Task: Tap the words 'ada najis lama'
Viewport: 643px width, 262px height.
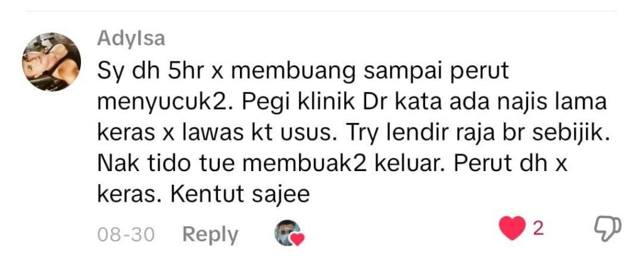Action: point(528,103)
